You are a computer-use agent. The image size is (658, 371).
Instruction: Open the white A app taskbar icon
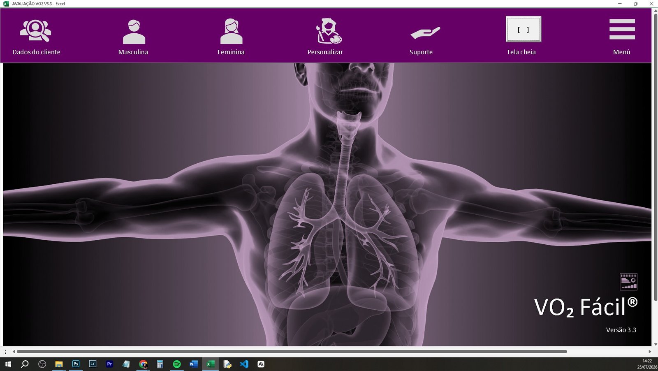[261, 364]
